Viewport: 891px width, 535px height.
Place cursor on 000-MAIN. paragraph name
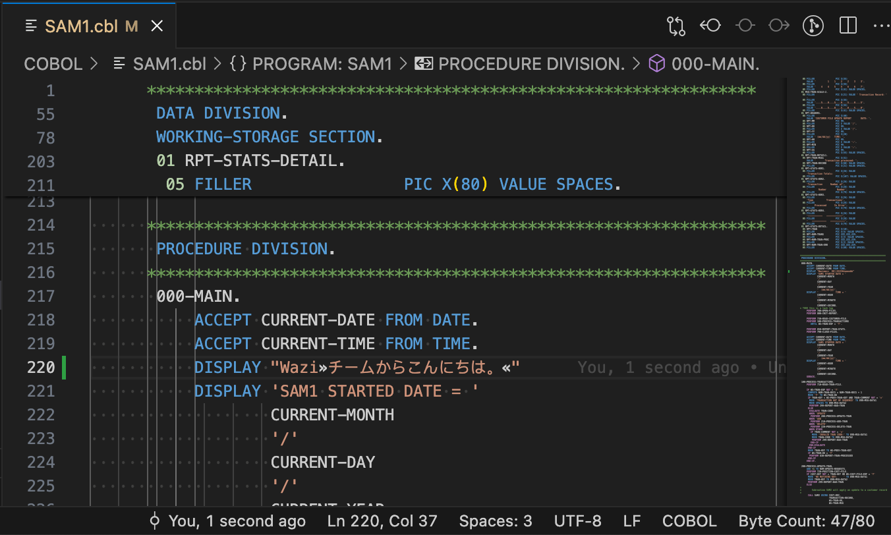tap(198, 296)
